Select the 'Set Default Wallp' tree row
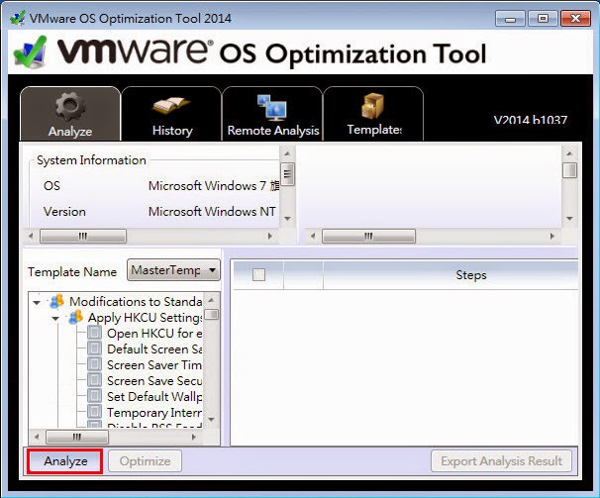 click(154, 397)
